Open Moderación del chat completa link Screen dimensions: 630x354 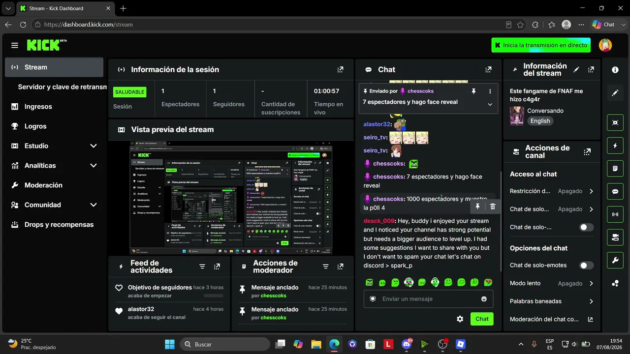pos(552,319)
